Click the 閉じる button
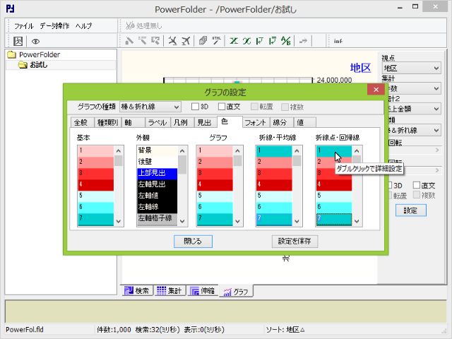The height and width of the screenshot is (339, 452). (x=193, y=241)
